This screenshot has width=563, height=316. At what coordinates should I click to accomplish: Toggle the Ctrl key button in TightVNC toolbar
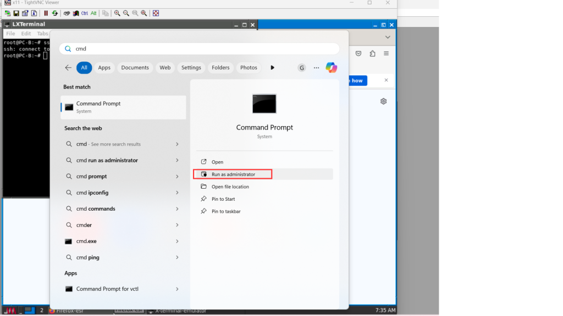pyautogui.click(x=84, y=13)
